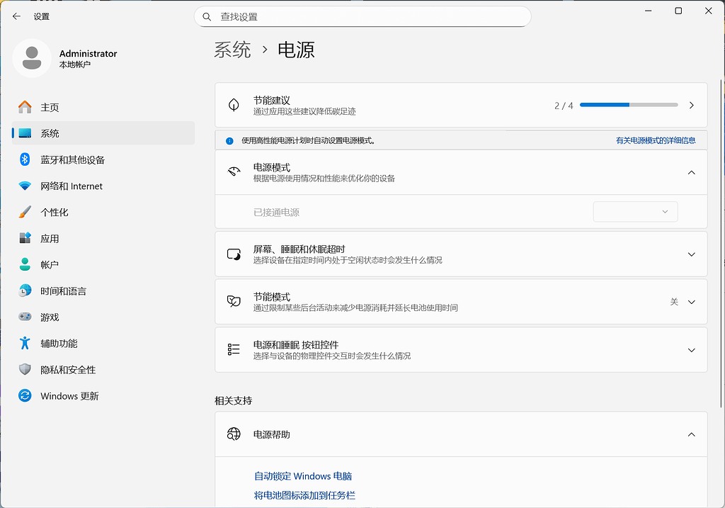The width and height of the screenshot is (725, 508).
Task: Click the 时间和语言 globe clock icon
Action: pos(25,291)
